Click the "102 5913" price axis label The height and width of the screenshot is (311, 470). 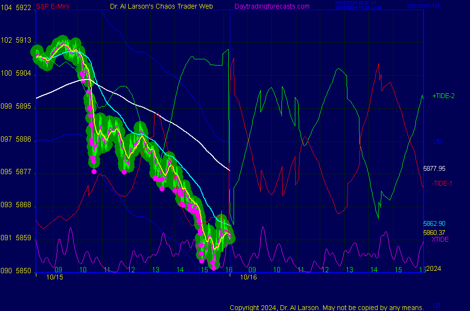tap(16, 40)
